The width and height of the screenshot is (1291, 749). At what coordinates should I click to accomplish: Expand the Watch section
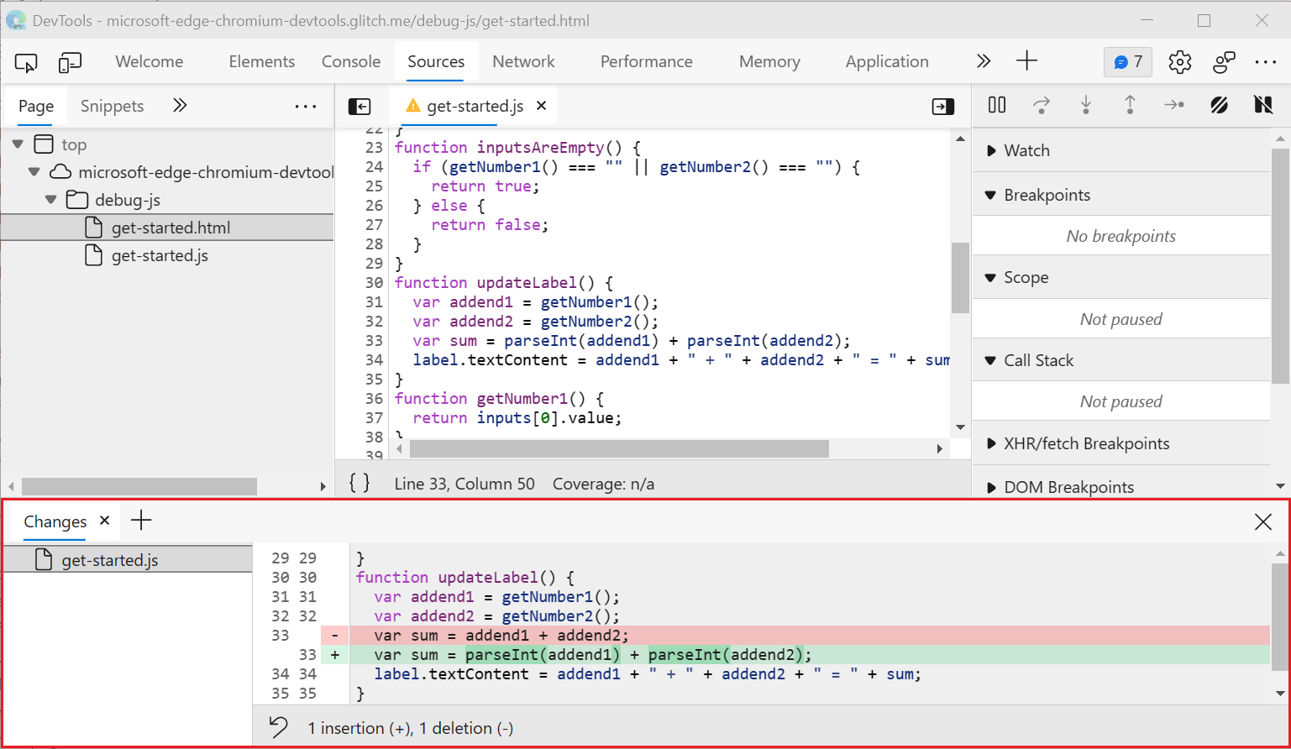click(990, 150)
